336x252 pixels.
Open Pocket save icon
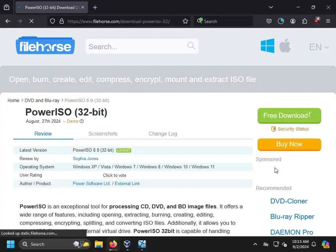(269, 21)
